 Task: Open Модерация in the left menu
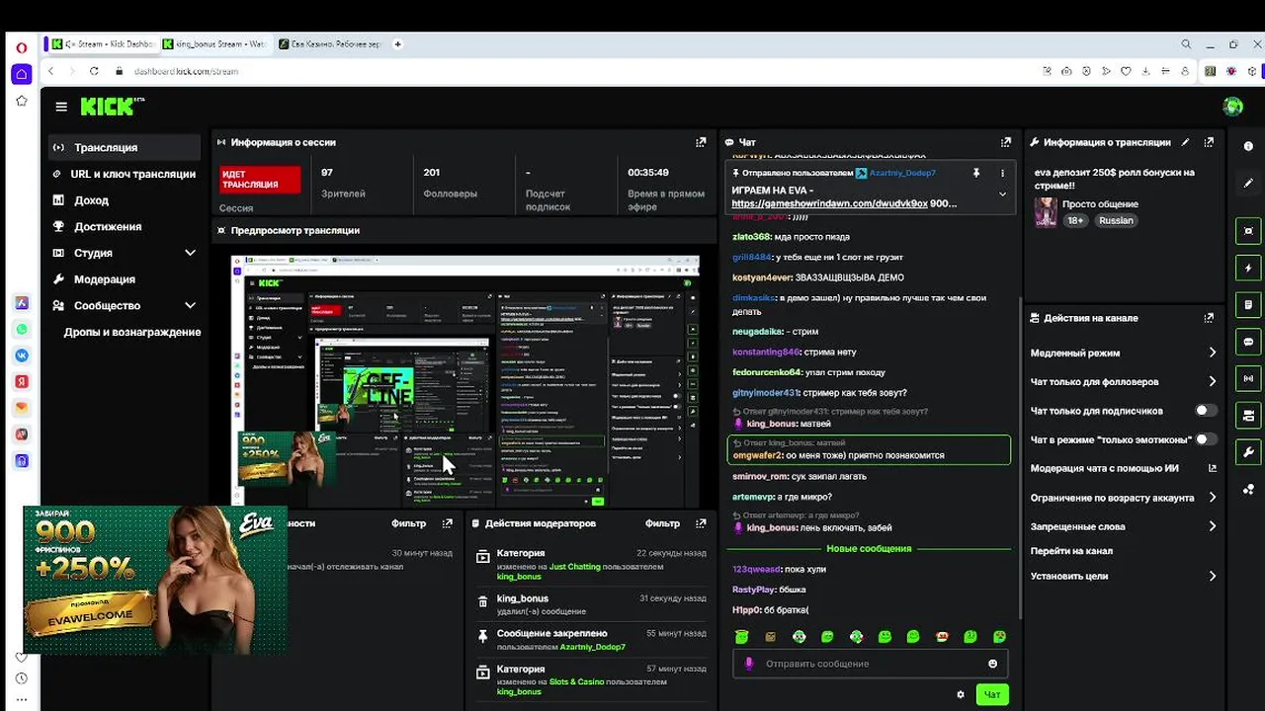[125, 279]
